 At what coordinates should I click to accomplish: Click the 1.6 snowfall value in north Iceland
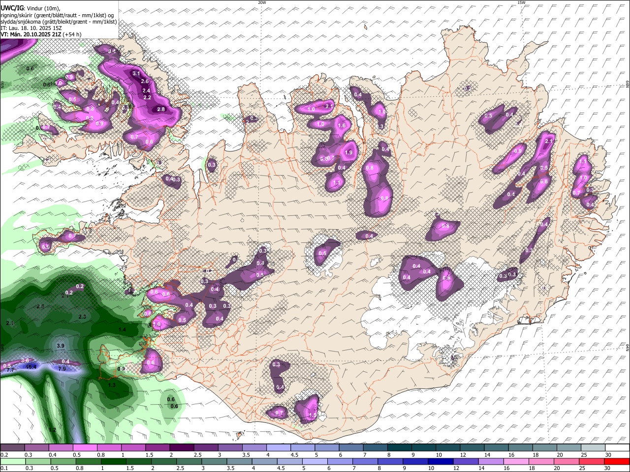[343, 126]
